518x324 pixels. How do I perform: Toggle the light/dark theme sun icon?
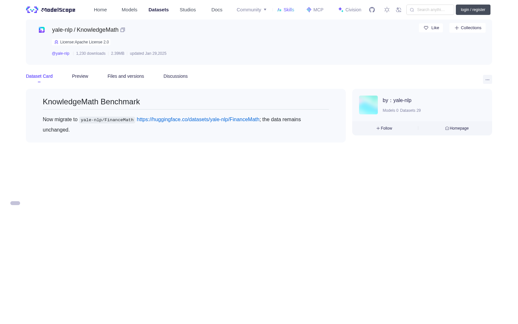click(387, 10)
